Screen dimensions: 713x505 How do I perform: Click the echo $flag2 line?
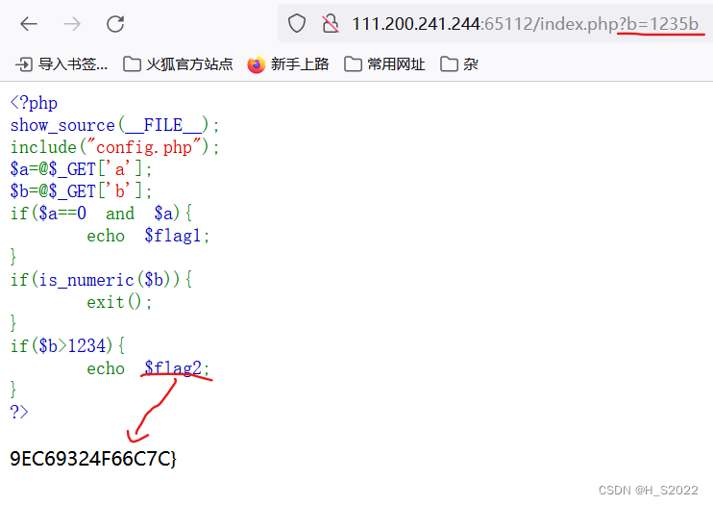pyautogui.click(x=148, y=368)
